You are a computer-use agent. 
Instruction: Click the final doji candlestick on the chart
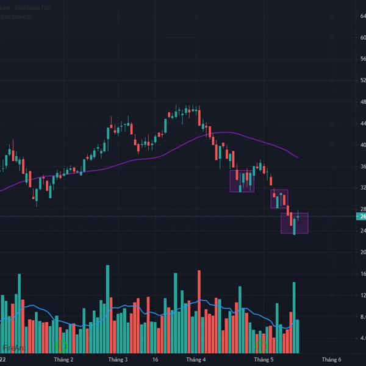[298, 216]
